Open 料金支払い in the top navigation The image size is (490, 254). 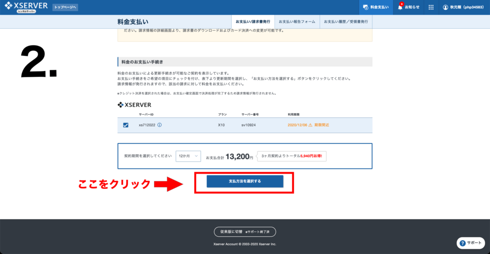point(376,7)
